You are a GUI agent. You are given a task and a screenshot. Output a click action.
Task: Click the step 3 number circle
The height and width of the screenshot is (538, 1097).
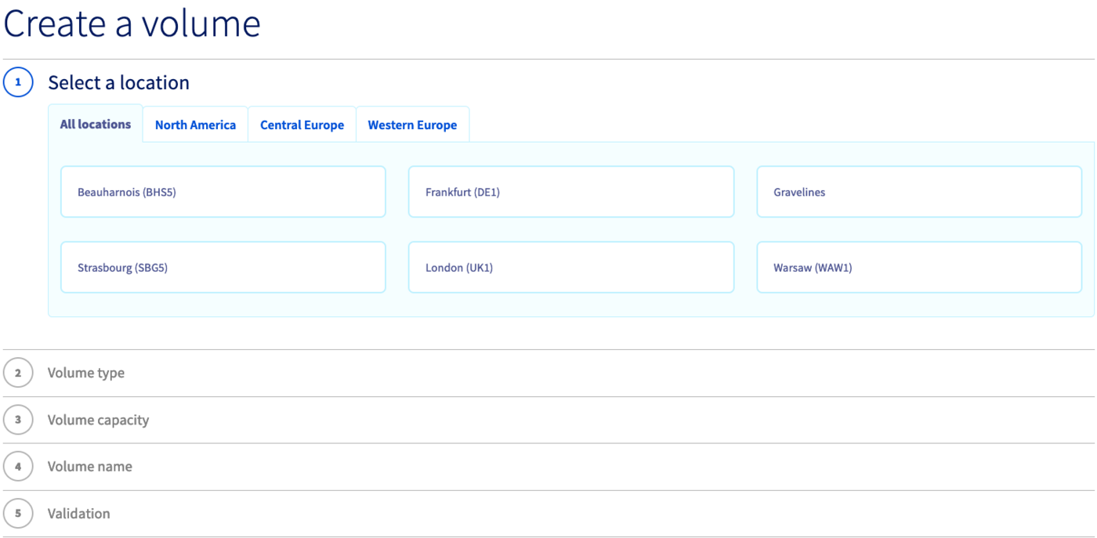tap(18, 420)
